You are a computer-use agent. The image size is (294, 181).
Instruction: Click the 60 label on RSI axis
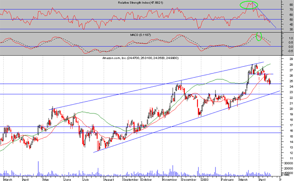(291, 15)
